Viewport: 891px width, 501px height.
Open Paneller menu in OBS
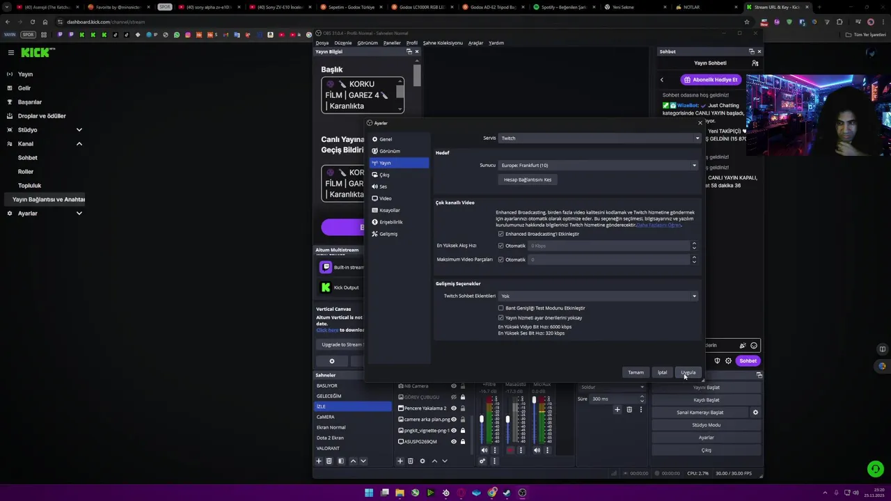pyautogui.click(x=392, y=43)
